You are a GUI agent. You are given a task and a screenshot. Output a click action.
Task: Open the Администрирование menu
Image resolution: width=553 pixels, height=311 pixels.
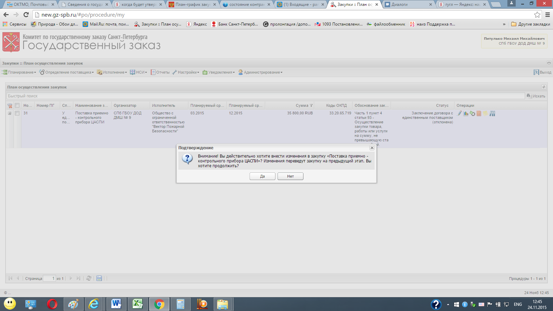pyautogui.click(x=260, y=72)
